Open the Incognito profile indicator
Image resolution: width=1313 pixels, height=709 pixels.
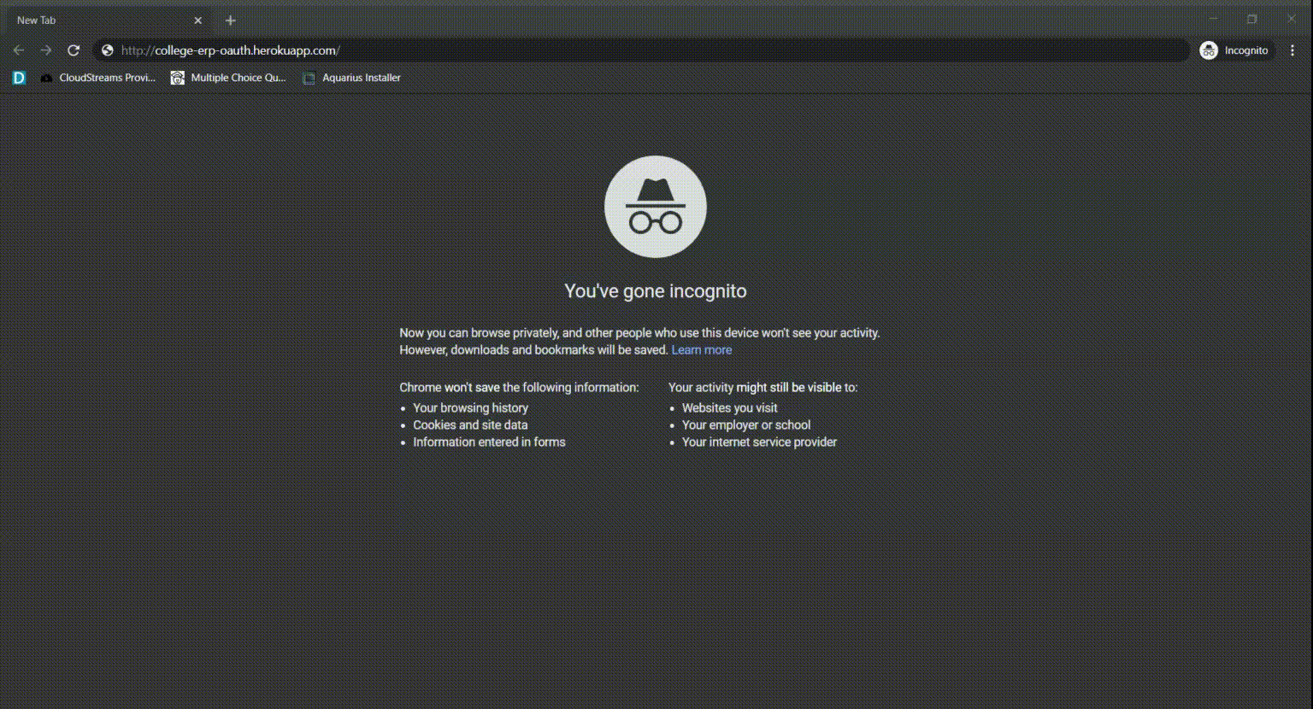[x=1236, y=50]
